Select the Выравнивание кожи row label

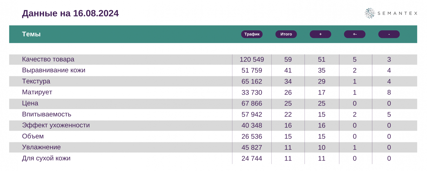point(54,70)
